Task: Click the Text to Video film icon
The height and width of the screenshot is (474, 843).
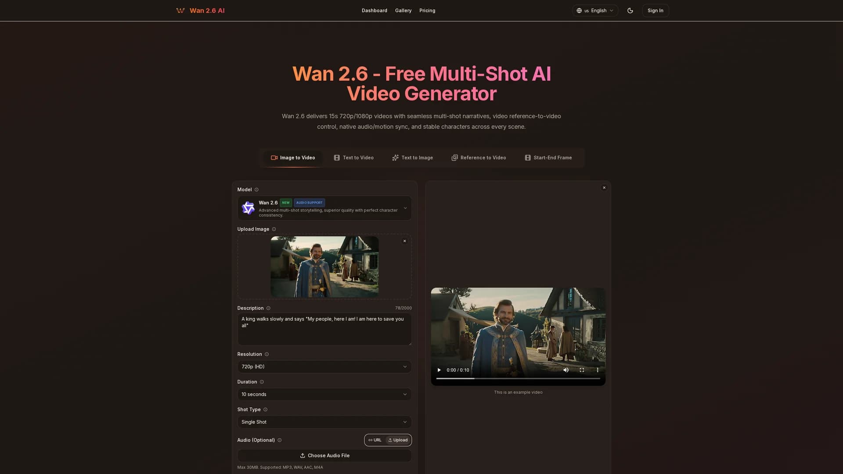Action: pyautogui.click(x=337, y=158)
